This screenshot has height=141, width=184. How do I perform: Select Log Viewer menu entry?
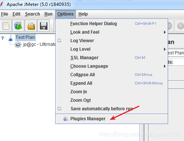pyautogui.click(x=111, y=41)
